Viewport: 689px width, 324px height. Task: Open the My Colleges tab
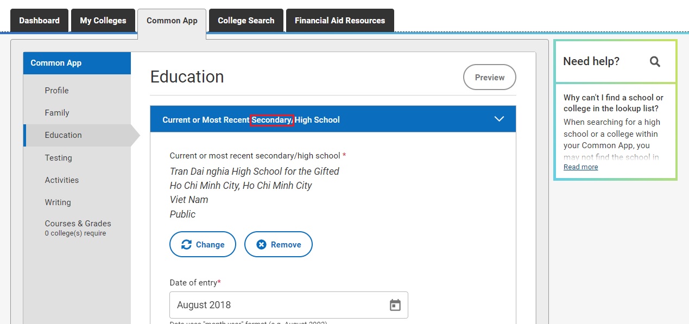tap(103, 21)
